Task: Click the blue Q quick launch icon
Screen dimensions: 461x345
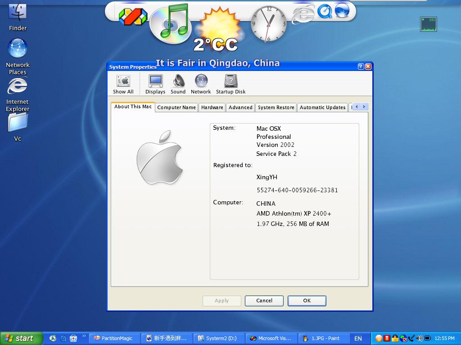Action: tap(63, 338)
